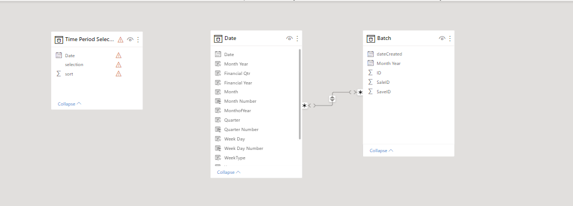Click the Time Period Selection table icon

tap(58, 40)
